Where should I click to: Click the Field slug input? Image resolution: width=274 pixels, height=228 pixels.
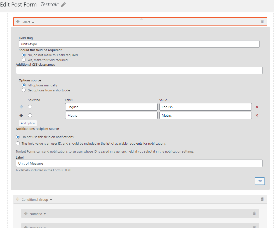pos(139,44)
